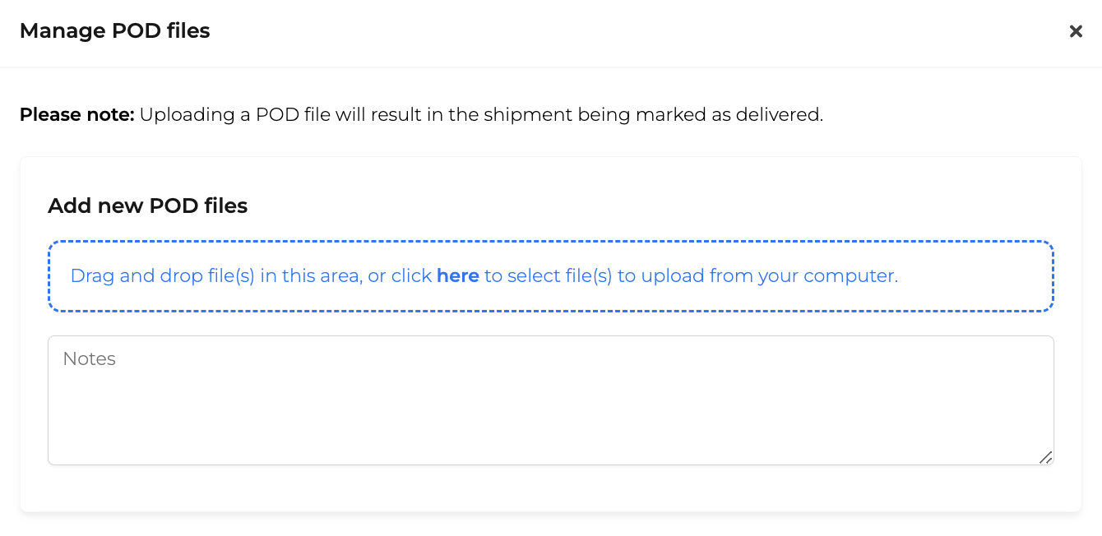Click "to select file(s)" in upload zone

pyautogui.click(x=549, y=276)
